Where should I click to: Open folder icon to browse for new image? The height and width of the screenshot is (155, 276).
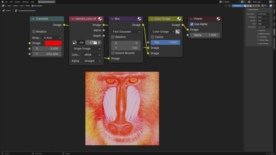(x=95, y=42)
